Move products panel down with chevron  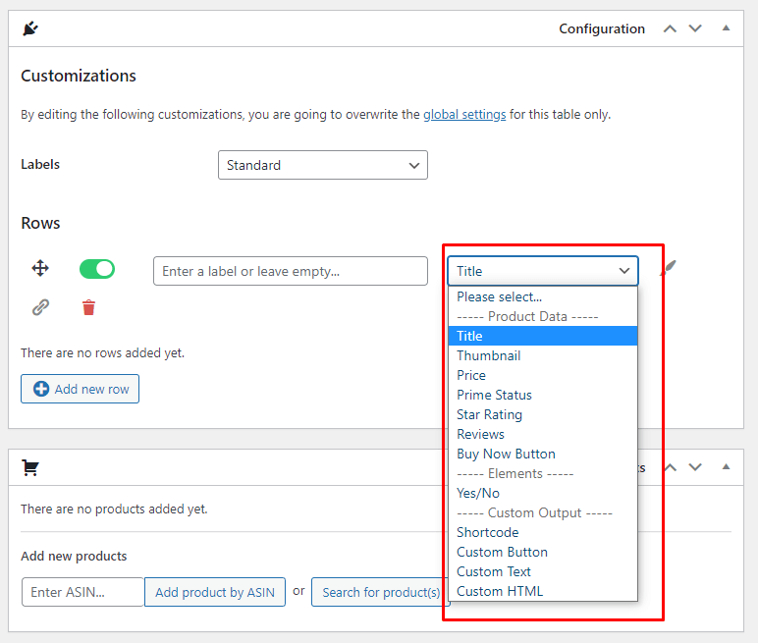[x=695, y=467]
